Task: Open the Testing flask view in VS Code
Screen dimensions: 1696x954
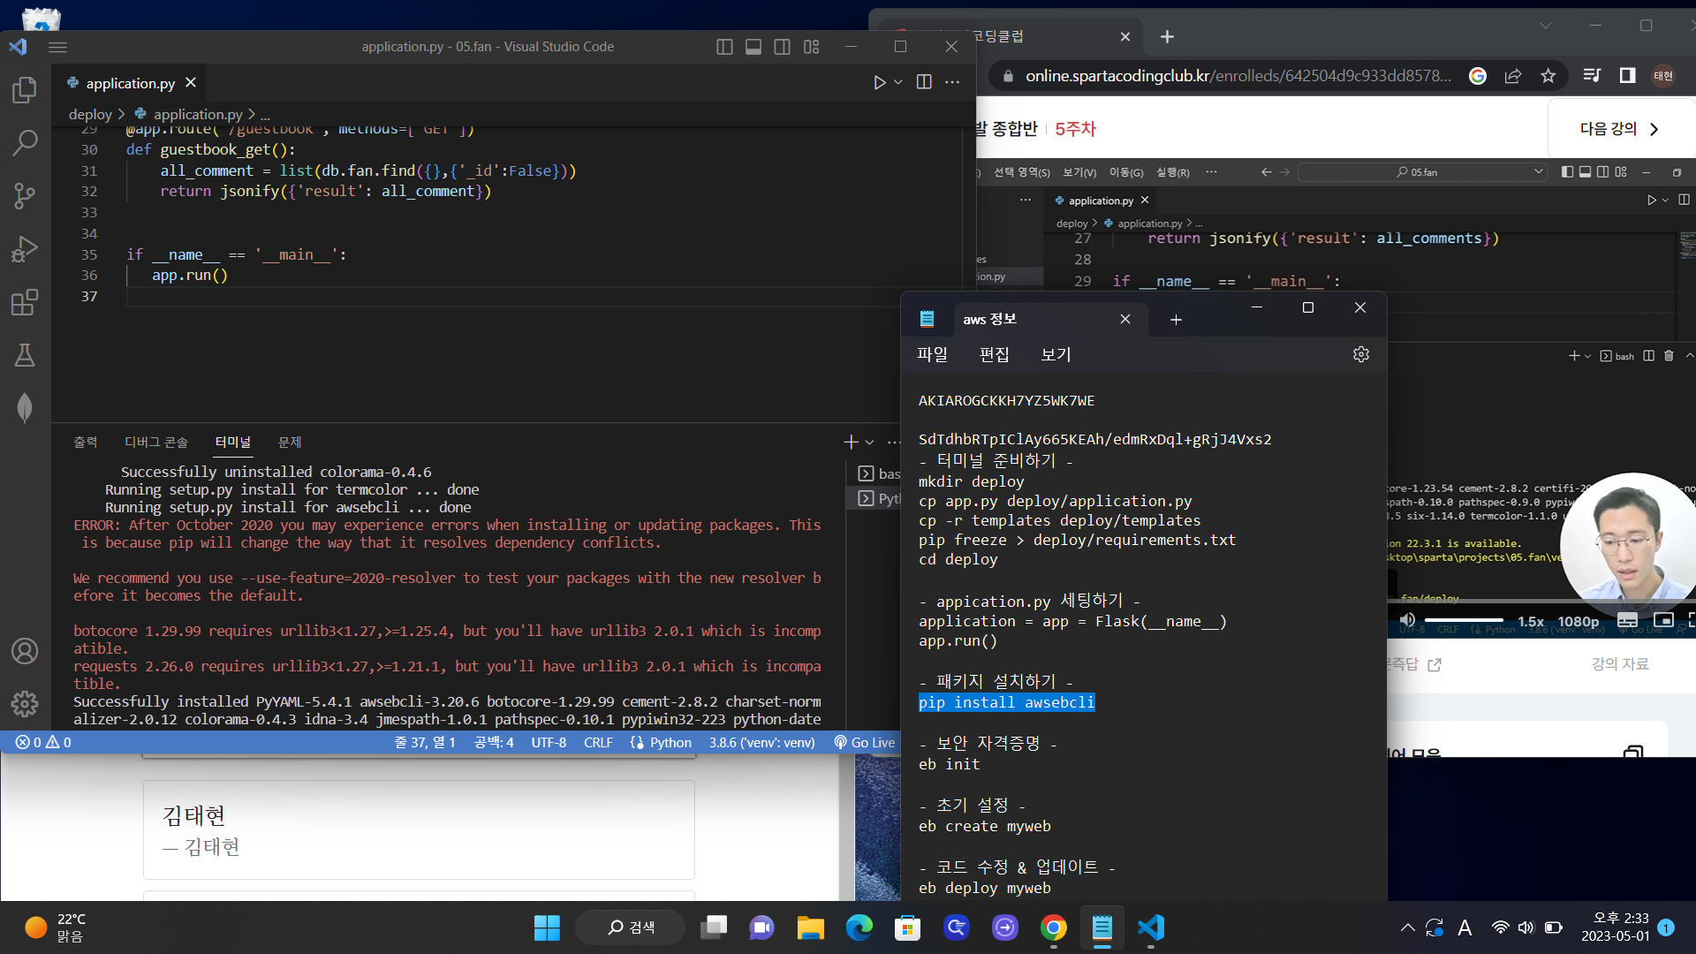Action: point(25,355)
